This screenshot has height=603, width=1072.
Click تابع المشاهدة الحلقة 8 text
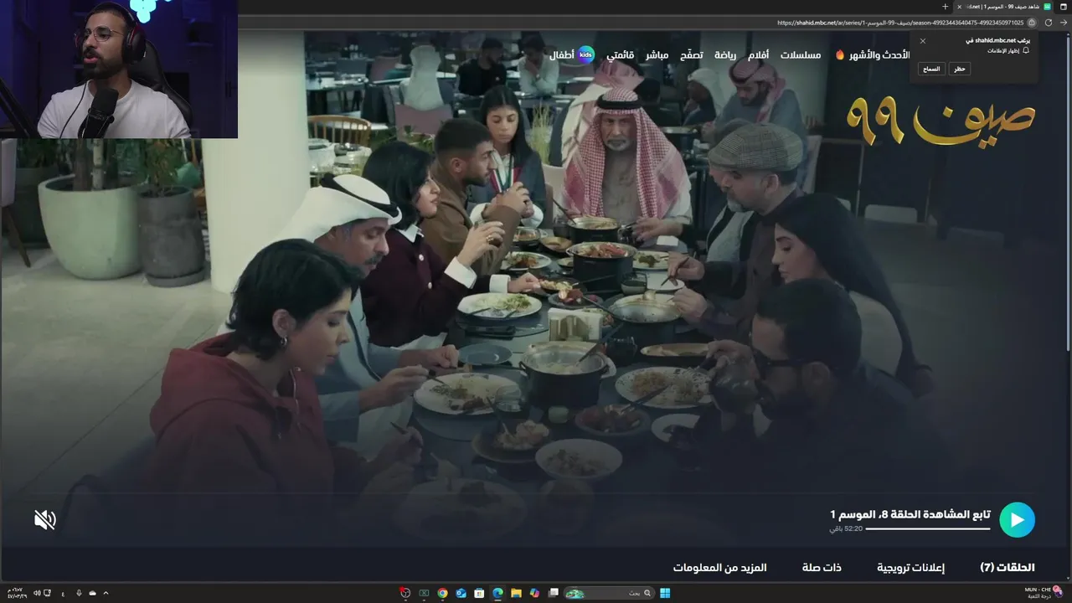[910, 513]
